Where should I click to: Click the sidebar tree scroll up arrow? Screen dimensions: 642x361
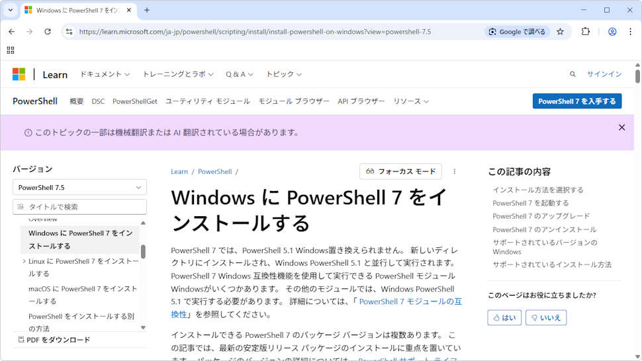coord(143,223)
